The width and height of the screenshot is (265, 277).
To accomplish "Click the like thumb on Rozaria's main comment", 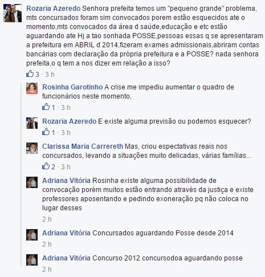I will coord(30,74).
